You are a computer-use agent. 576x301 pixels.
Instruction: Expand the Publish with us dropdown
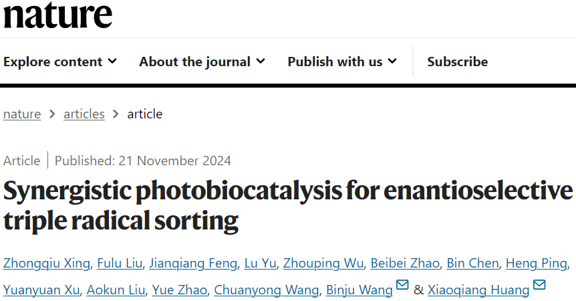coord(342,62)
